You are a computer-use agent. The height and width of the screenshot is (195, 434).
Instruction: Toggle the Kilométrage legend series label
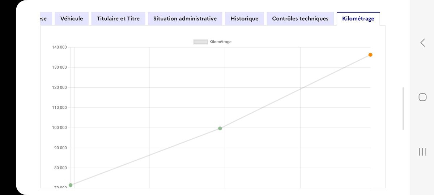220,42
